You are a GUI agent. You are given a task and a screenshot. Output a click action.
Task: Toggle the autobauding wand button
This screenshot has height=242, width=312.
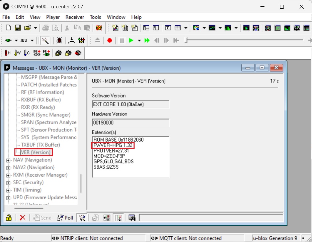click(x=45, y=40)
